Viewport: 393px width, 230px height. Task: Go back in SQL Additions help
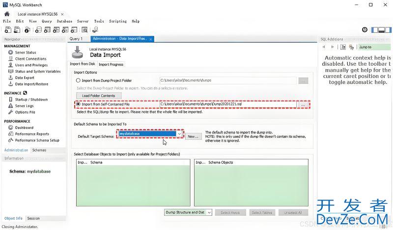click(324, 47)
